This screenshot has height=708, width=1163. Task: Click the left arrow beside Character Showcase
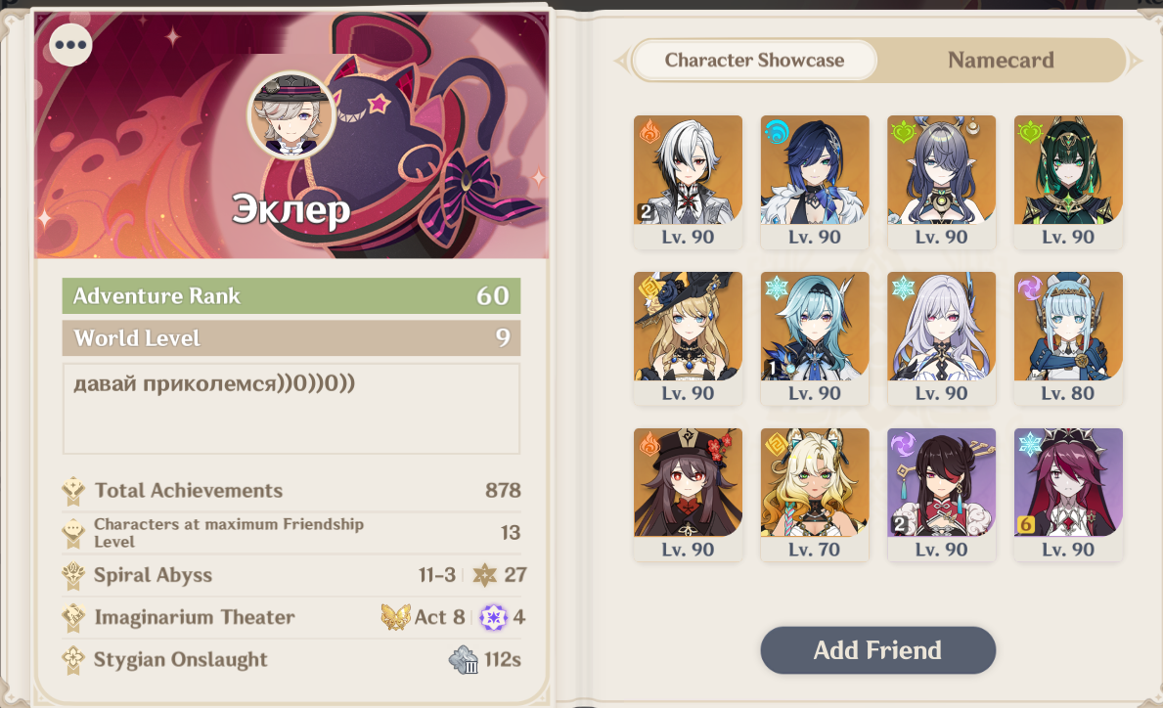coord(621,60)
